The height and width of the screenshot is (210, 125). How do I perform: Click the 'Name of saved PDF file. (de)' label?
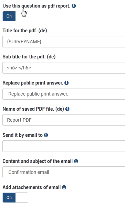pyautogui.click(x=33, y=109)
